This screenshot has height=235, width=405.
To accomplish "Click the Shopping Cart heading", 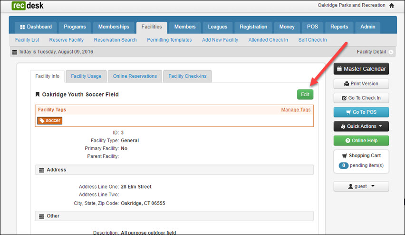I will (x=365, y=156).
